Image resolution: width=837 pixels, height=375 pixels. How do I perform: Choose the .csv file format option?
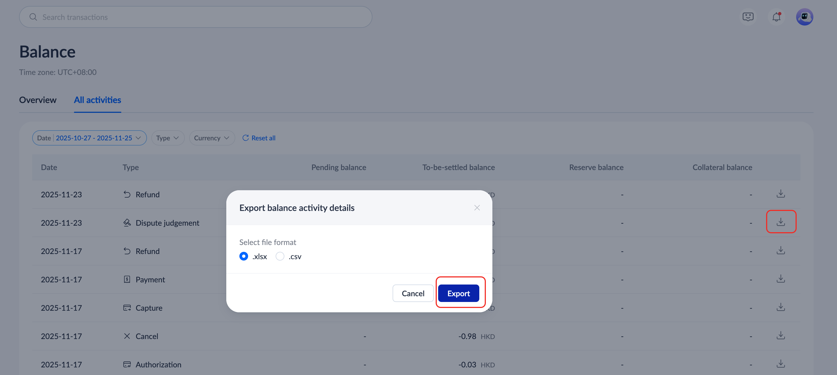280,256
